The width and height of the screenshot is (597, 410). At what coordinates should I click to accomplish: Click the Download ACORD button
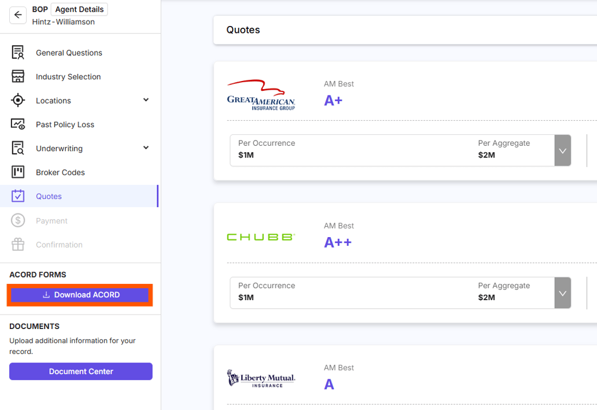point(80,295)
